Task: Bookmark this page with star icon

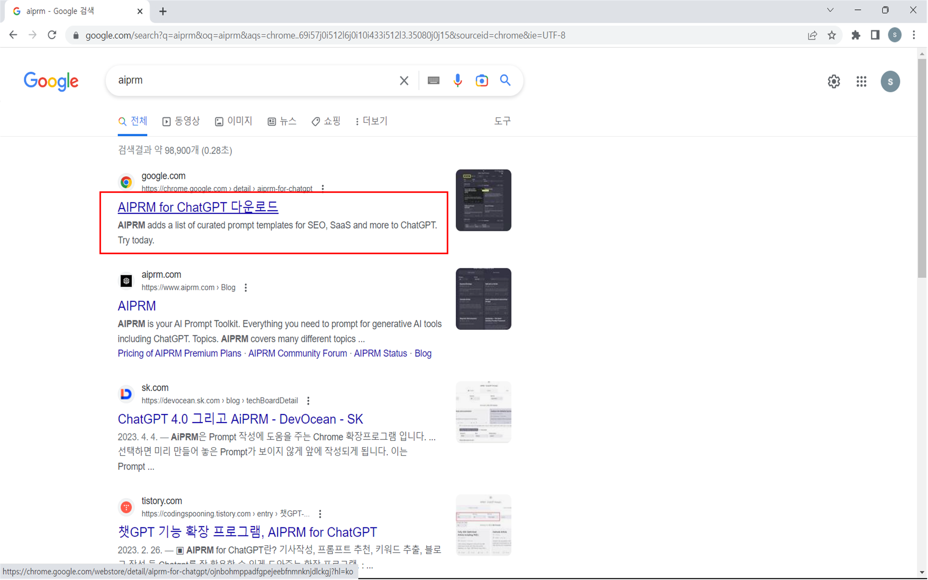Action: [832, 36]
